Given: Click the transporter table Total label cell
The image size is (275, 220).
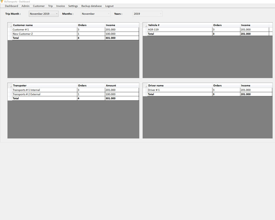Looking at the screenshot, I should [45, 98].
